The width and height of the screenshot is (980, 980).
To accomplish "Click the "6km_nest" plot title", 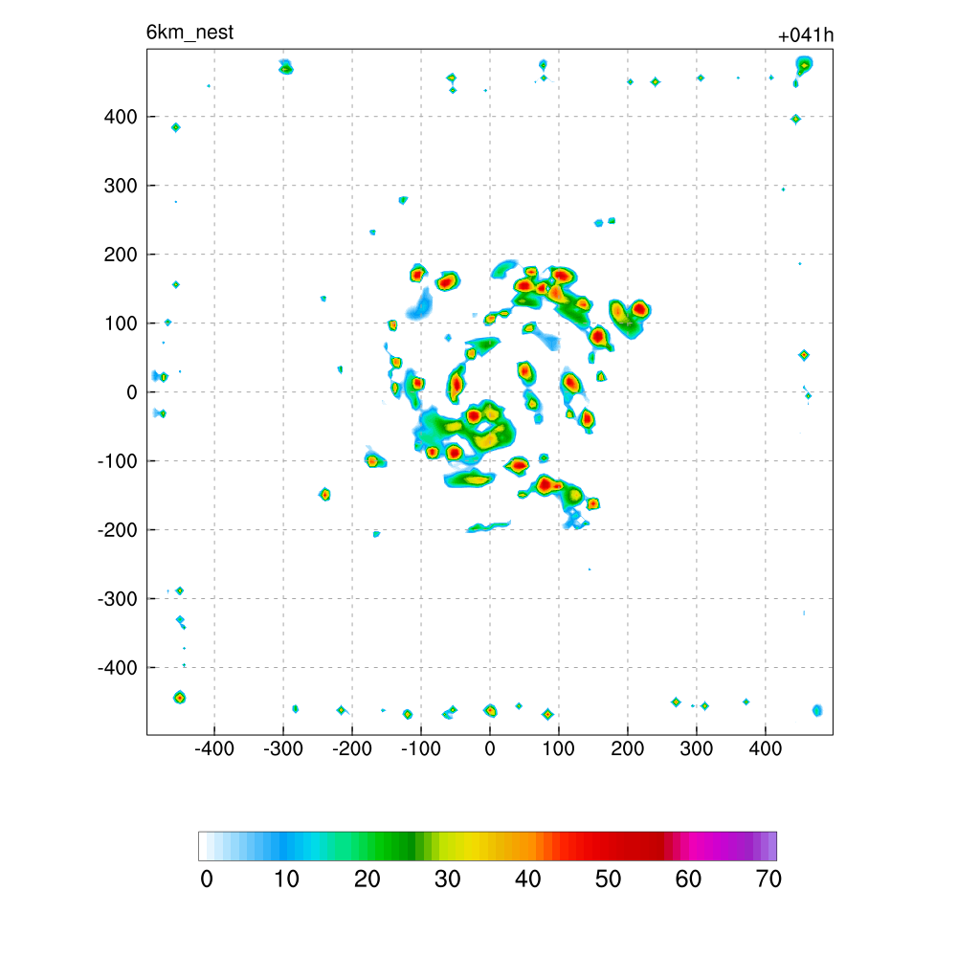I will coord(190,33).
